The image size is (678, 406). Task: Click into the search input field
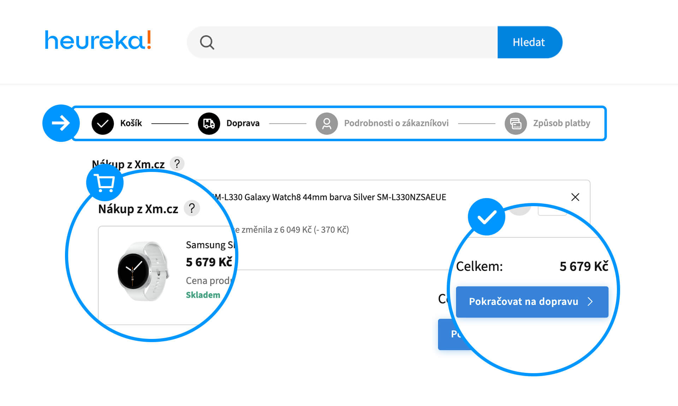(x=353, y=42)
